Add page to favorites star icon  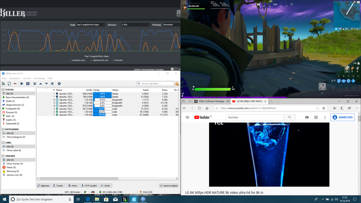click(324, 108)
